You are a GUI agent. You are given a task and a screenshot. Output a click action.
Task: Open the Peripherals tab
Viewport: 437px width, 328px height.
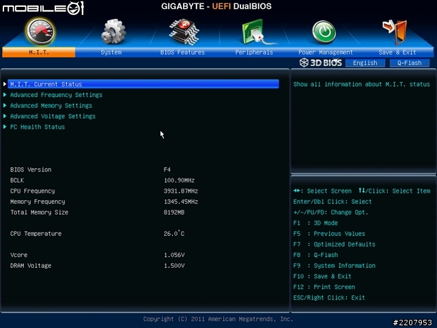(x=254, y=52)
